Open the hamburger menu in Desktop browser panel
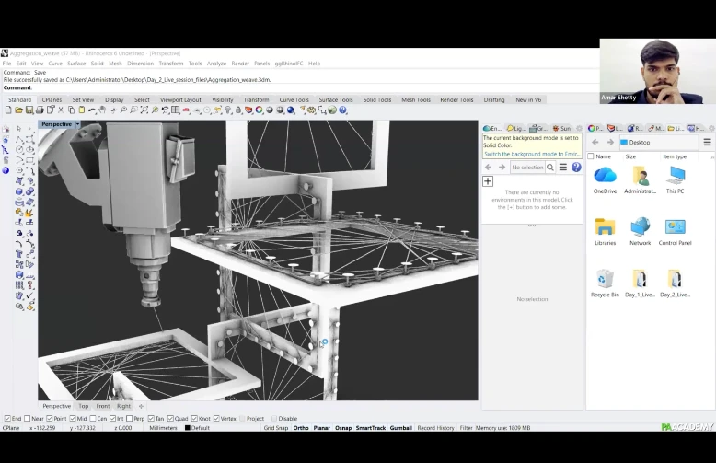Image resolution: width=716 pixels, height=463 pixels. pos(707,143)
